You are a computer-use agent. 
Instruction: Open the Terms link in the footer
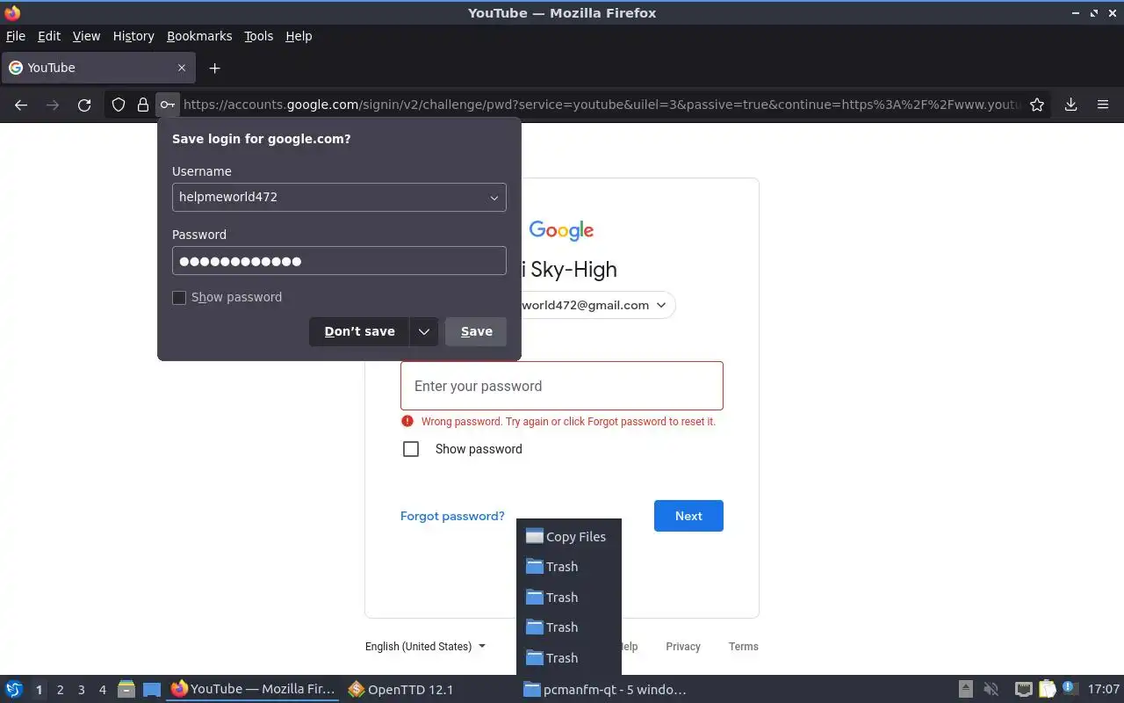pos(743,647)
